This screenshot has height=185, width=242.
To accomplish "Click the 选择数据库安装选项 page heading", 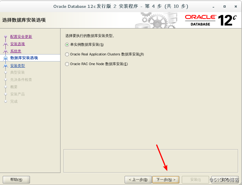I will point(24,20).
